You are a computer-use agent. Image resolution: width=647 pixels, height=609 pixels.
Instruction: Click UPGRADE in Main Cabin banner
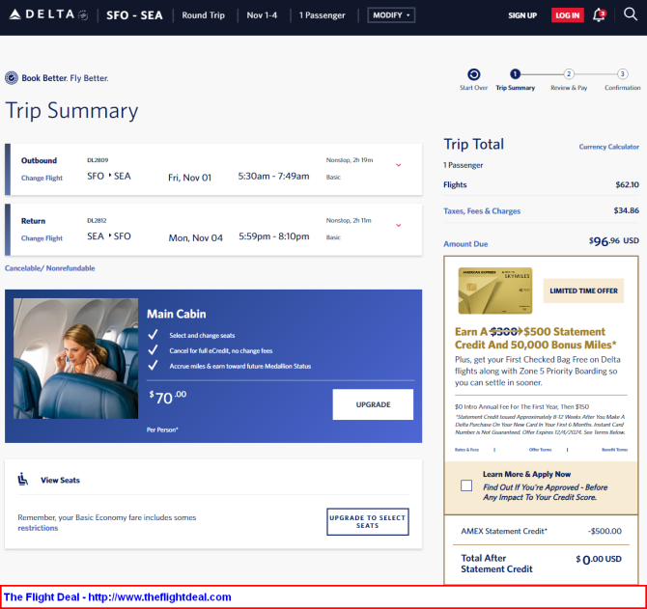click(x=373, y=404)
